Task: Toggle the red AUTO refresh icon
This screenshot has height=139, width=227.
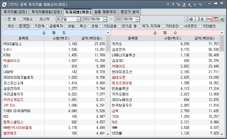Action: (x=209, y=19)
